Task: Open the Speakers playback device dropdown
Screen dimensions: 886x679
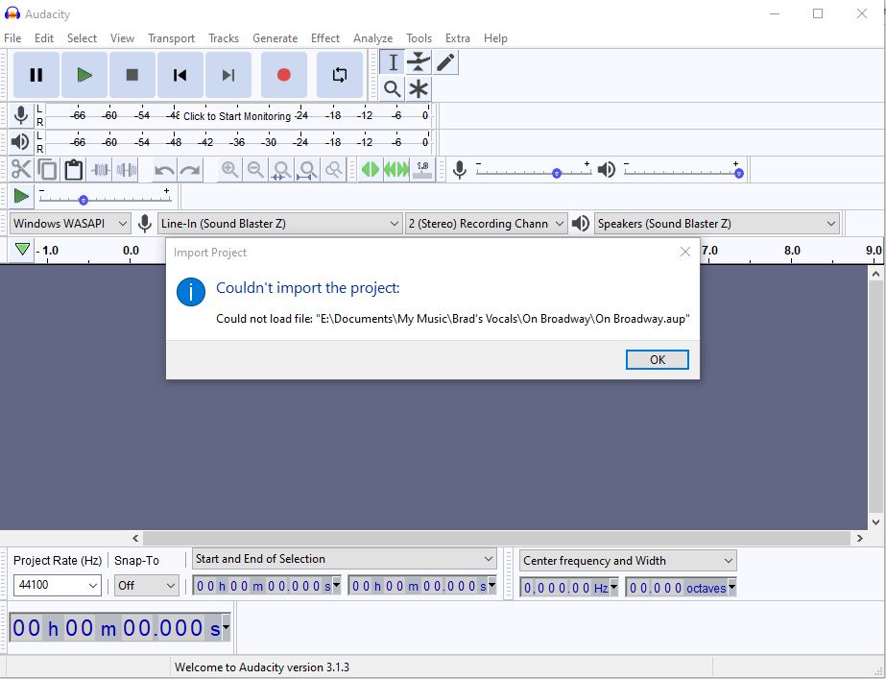Action: click(716, 224)
